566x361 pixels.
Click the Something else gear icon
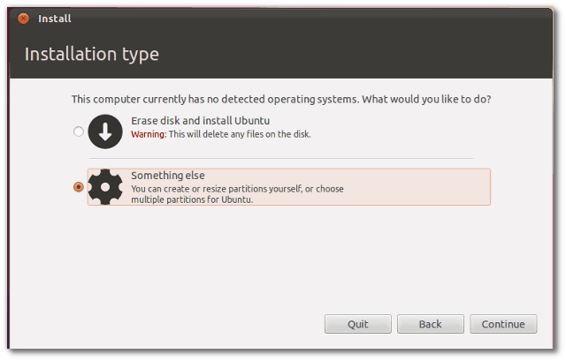(x=105, y=187)
